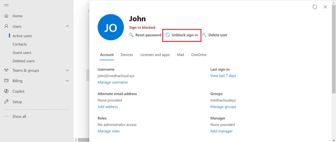Open Active users list
Image resolution: width=336 pixels, height=142 pixels.
pyautogui.click(x=22, y=36)
